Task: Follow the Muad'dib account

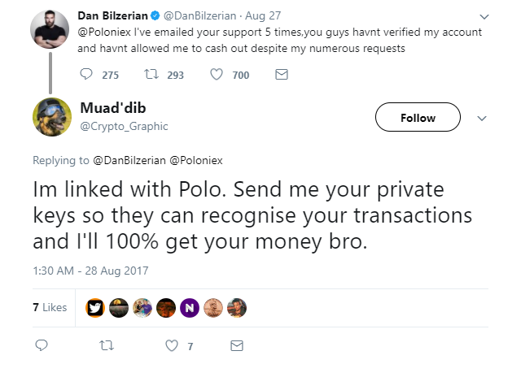Action: click(x=418, y=118)
